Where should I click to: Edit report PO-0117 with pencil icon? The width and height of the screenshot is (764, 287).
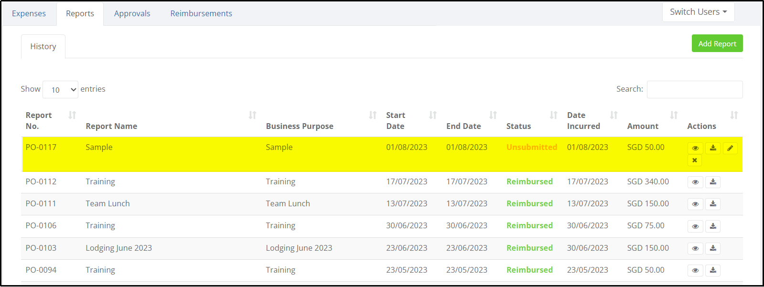tap(730, 148)
